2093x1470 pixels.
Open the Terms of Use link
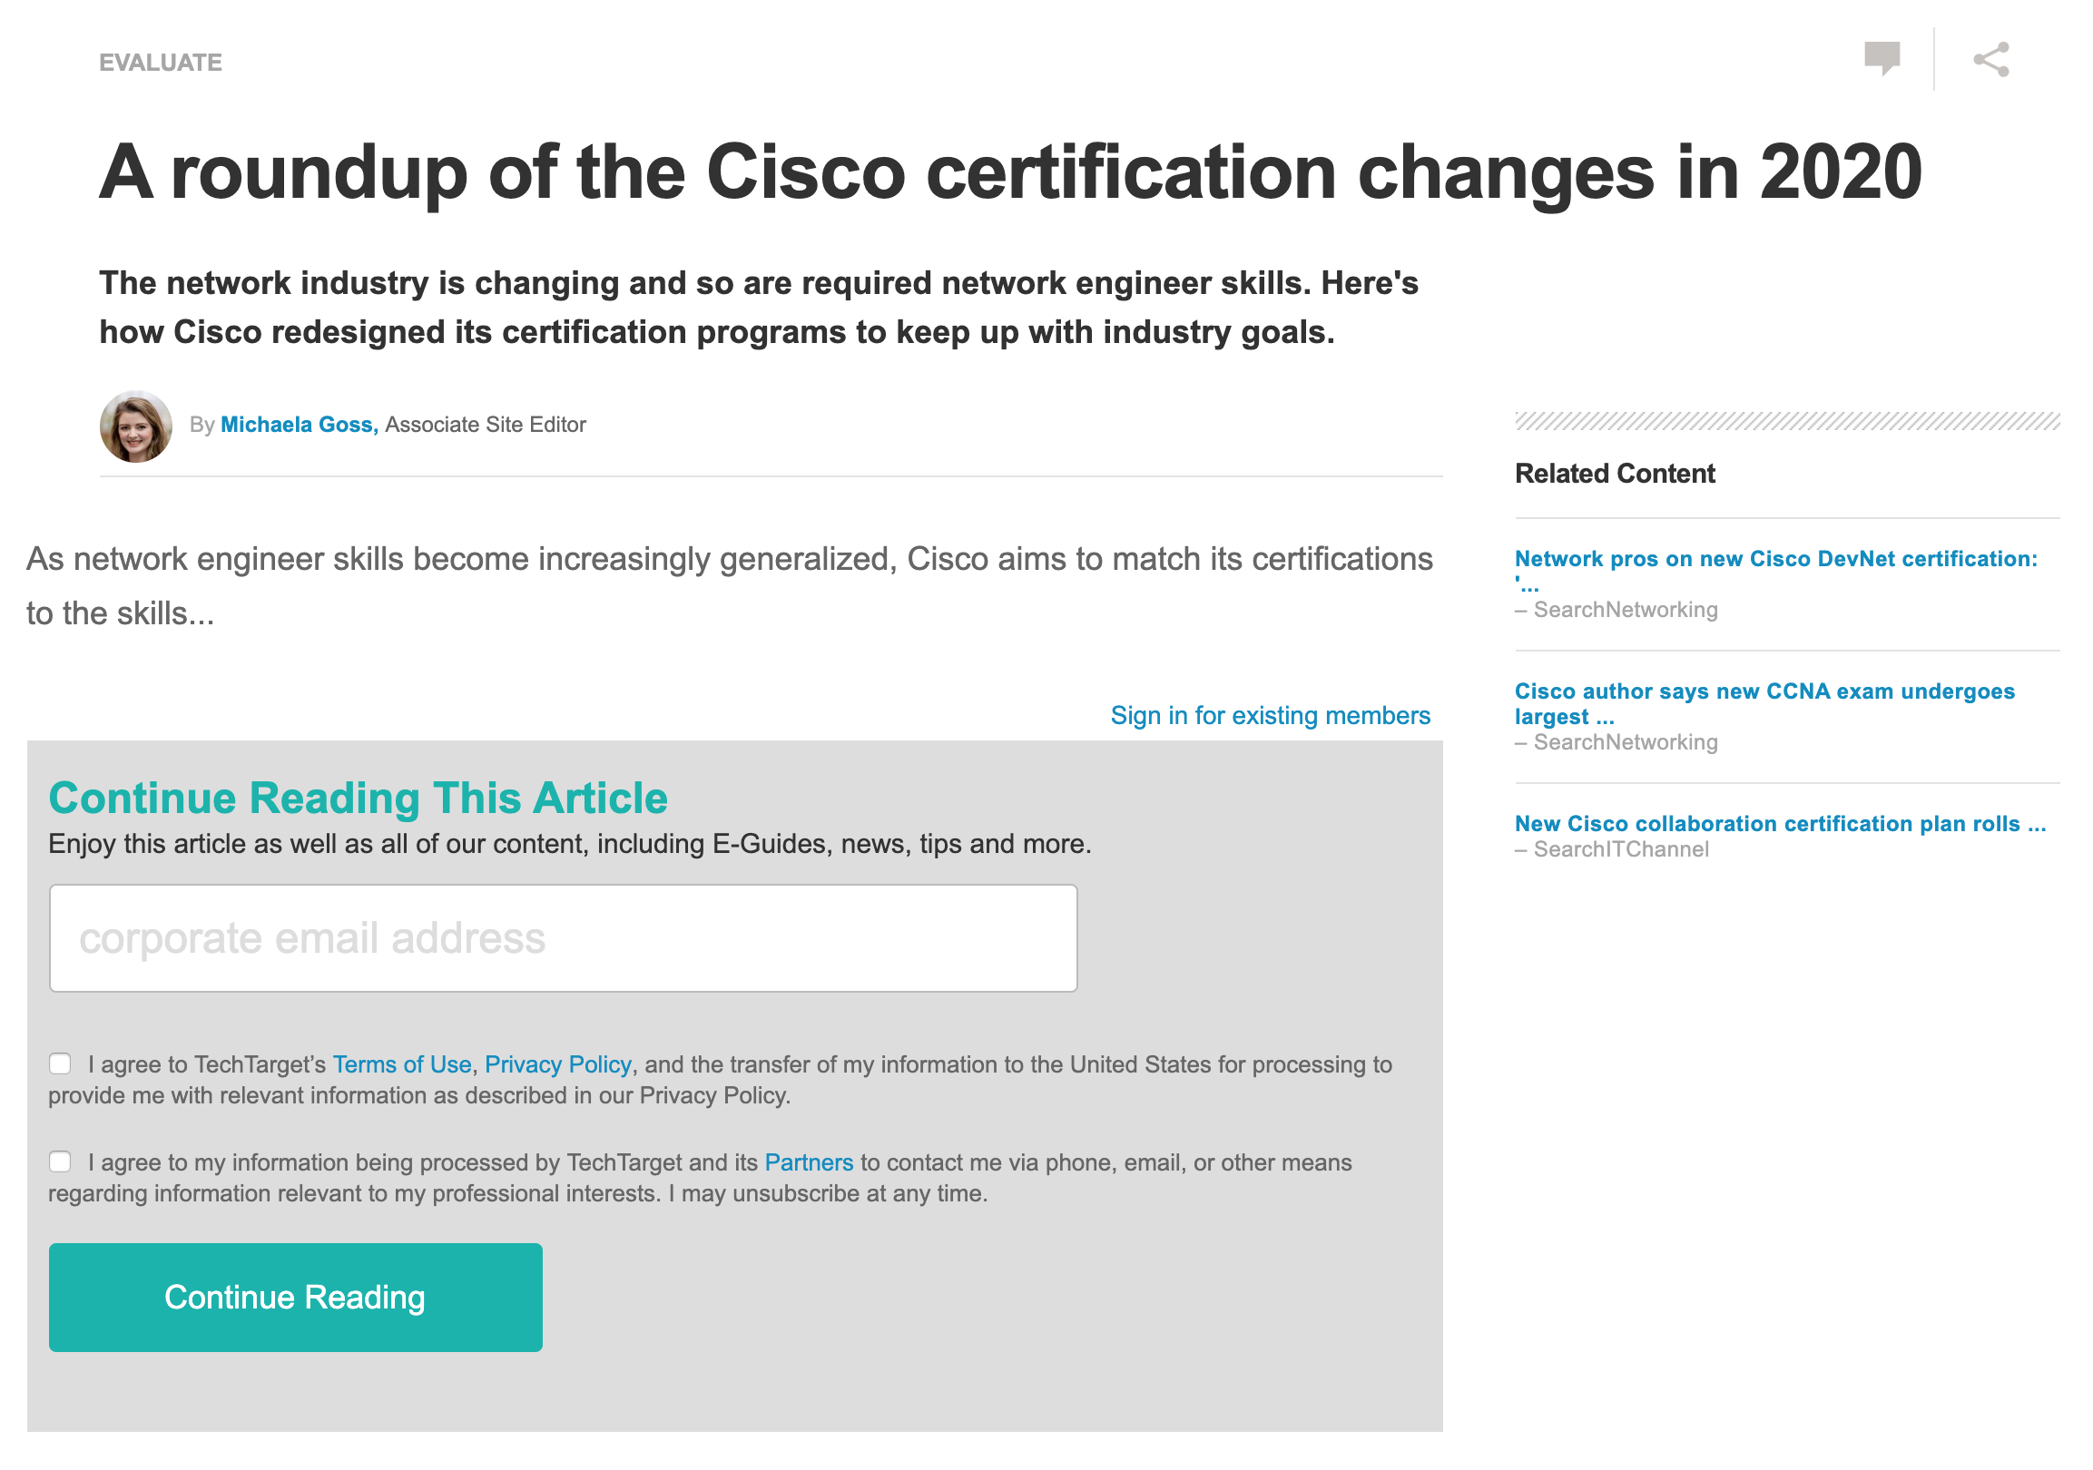pos(402,1064)
